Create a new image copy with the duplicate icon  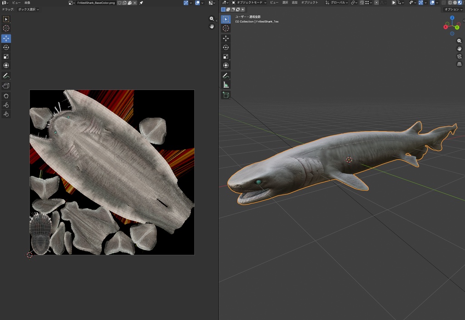[124, 3]
